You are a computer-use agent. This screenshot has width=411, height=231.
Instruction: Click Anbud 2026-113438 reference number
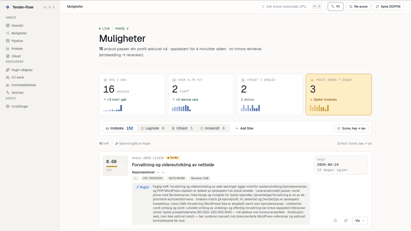tap(148, 158)
